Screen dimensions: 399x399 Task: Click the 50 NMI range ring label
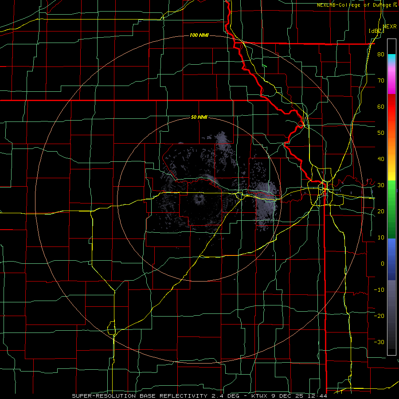click(199, 117)
